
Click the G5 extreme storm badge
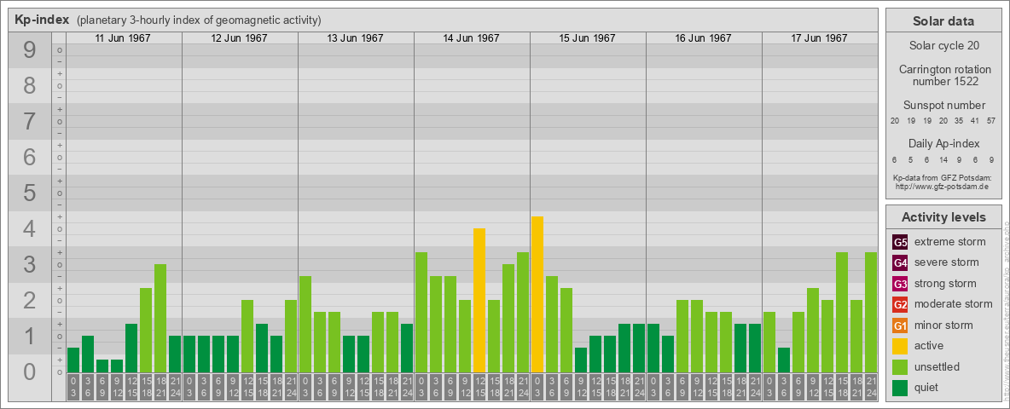tap(900, 243)
